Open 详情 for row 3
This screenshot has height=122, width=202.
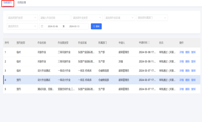pos(182,71)
